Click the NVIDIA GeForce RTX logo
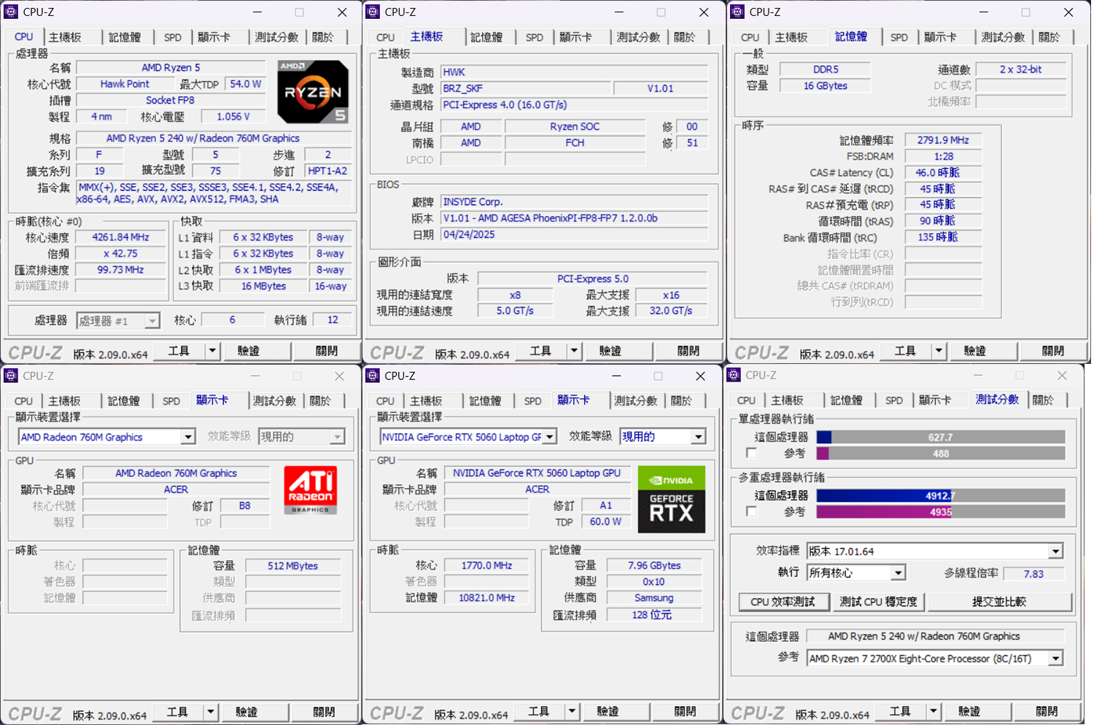The height and width of the screenshot is (725, 1094). (672, 500)
